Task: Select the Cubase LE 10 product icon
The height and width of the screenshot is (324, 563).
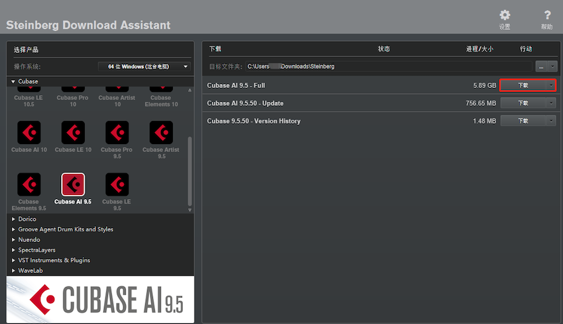Action: point(74,132)
